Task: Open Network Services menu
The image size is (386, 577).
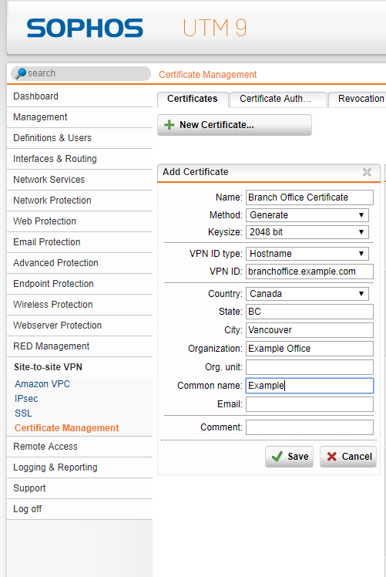Action: click(x=79, y=180)
